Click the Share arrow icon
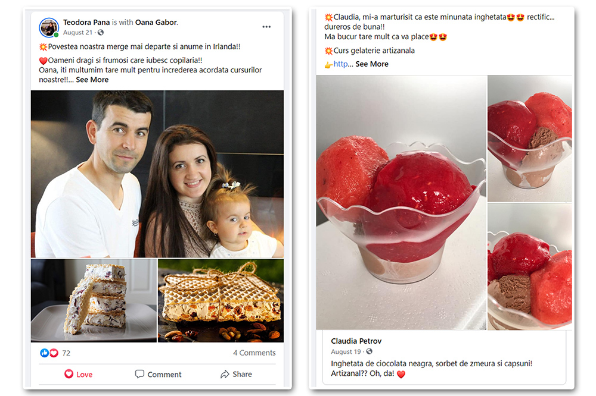Viewport: 596px width, 396px height. point(225,374)
